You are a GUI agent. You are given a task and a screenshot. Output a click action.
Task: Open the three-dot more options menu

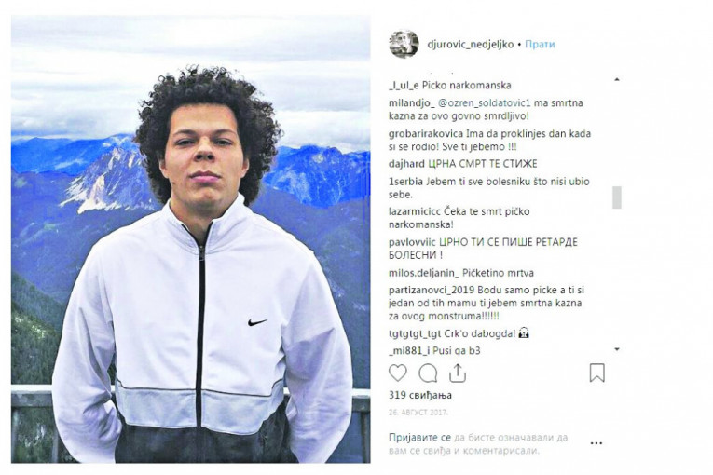pyautogui.click(x=596, y=443)
